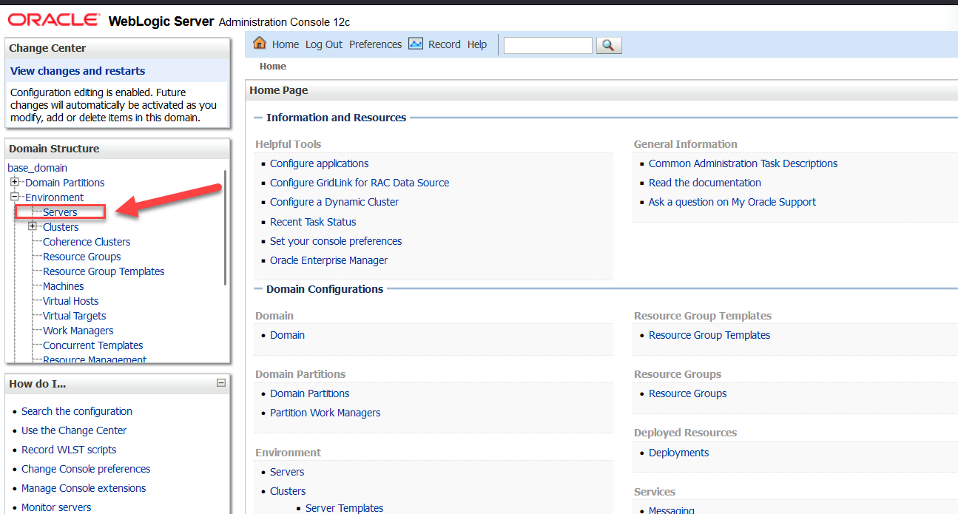Open Oracle Enterprise Manager link

[328, 260]
